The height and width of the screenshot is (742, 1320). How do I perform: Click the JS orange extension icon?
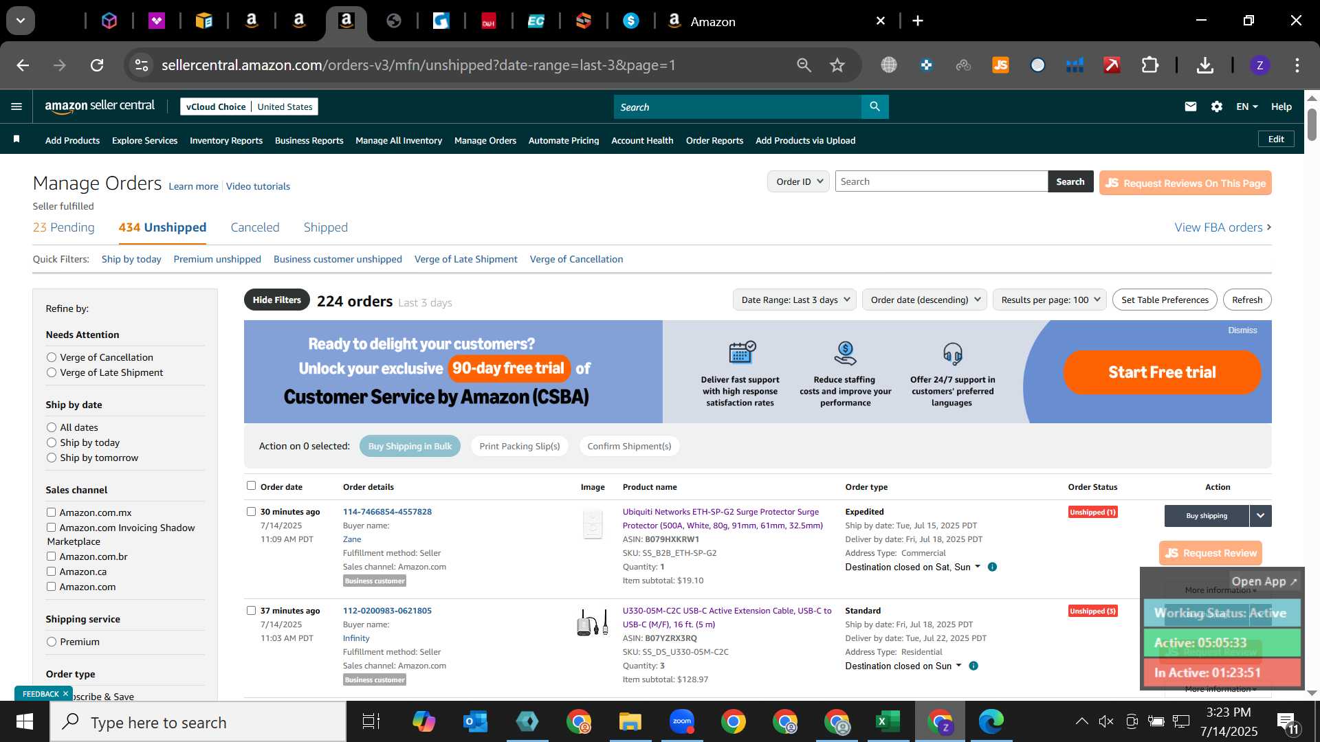tap(1000, 65)
